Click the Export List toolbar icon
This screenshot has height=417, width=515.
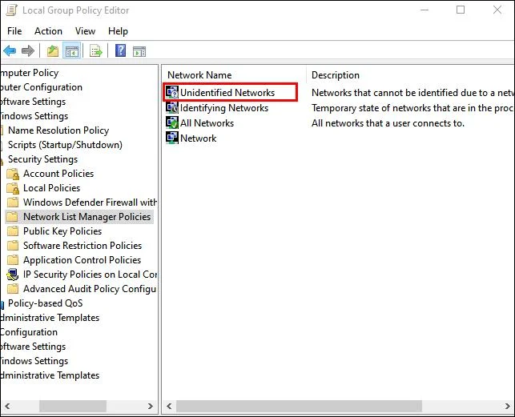click(96, 51)
